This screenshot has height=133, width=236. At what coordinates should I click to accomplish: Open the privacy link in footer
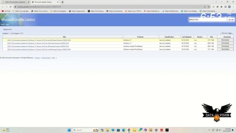(x=38, y=58)
